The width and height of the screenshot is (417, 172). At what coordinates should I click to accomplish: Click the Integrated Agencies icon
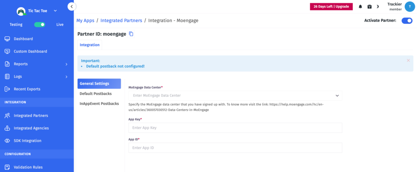click(7, 128)
